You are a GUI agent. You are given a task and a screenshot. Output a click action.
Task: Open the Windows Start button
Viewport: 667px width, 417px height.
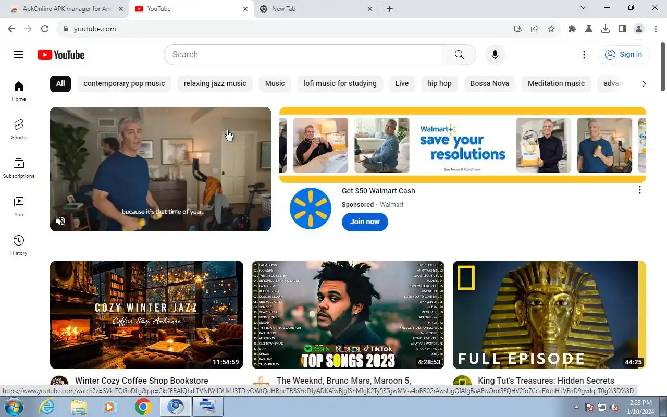pyautogui.click(x=14, y=407)
